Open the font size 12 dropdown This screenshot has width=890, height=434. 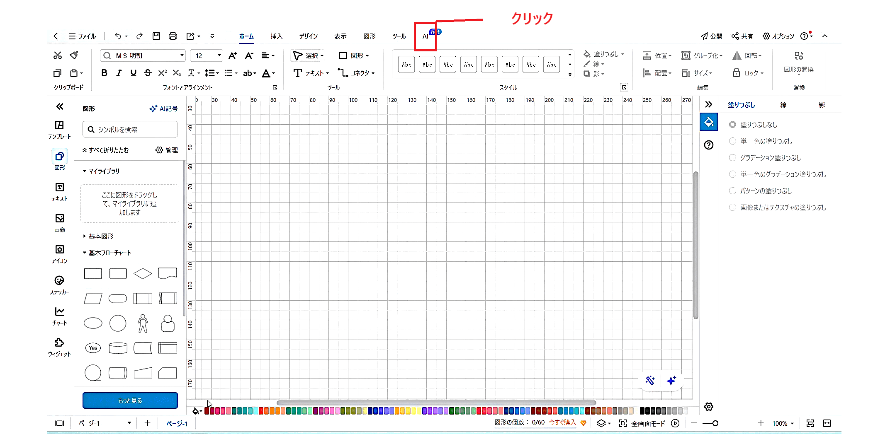pos(219,55)
